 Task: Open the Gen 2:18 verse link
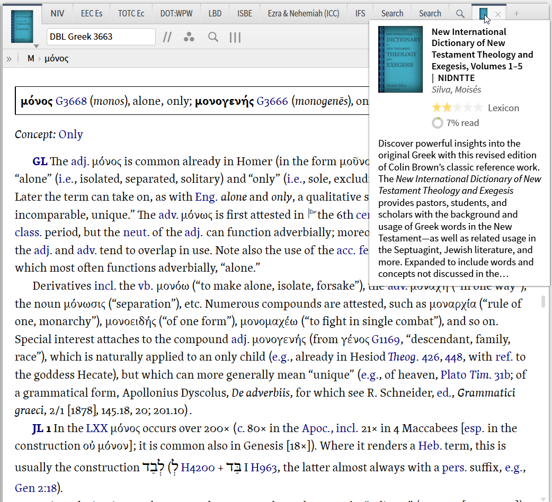tap(35, 488)
